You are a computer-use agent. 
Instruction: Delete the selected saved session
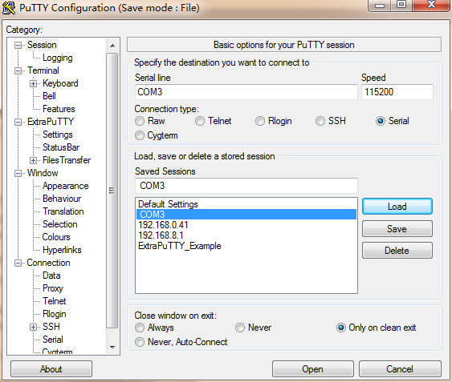pos(397,251)
